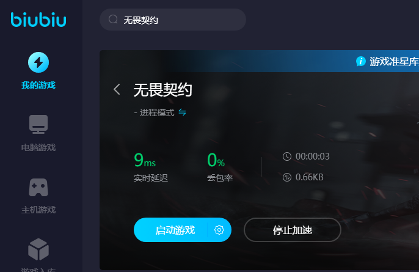Screen dimensions: 419x272
Task: Focus the search field containing 无畏契约
Action: [x=173, y=20]
